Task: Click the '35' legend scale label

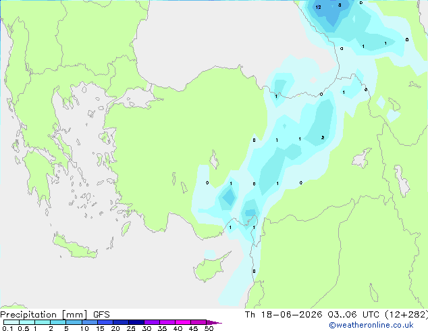Action: pos(162,328)
